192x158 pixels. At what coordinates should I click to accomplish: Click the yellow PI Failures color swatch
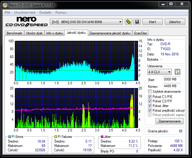click(56, 137)
